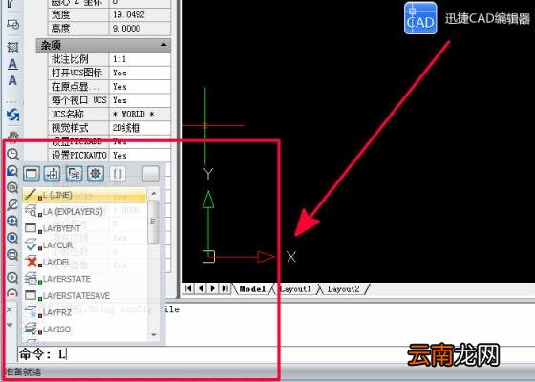Click the green plus Zoom In icon
Viewport: 535px width, 382px height.
[12, 277]
